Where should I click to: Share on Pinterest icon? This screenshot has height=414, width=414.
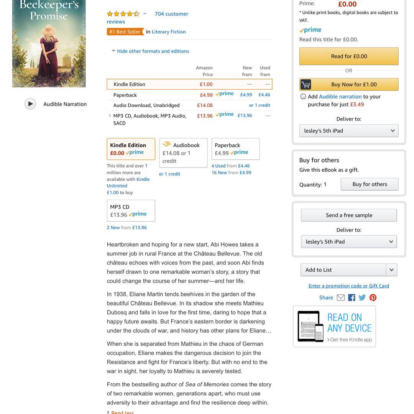373,297
